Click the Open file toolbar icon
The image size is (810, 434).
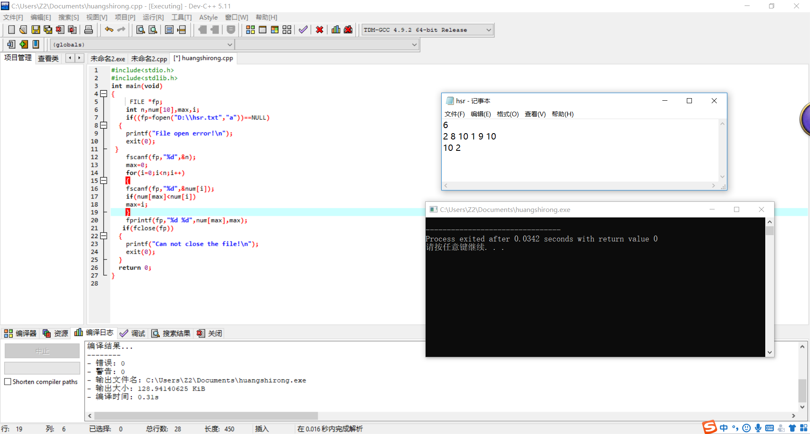pos(24,29)
